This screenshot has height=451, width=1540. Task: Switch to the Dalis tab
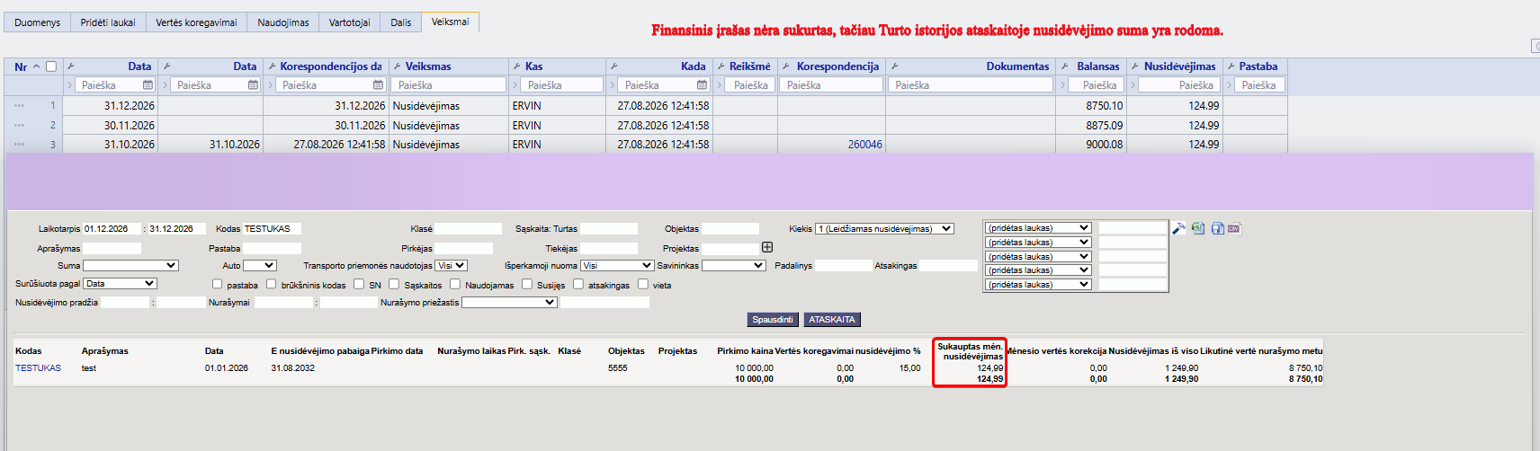[x=401, y=22]
